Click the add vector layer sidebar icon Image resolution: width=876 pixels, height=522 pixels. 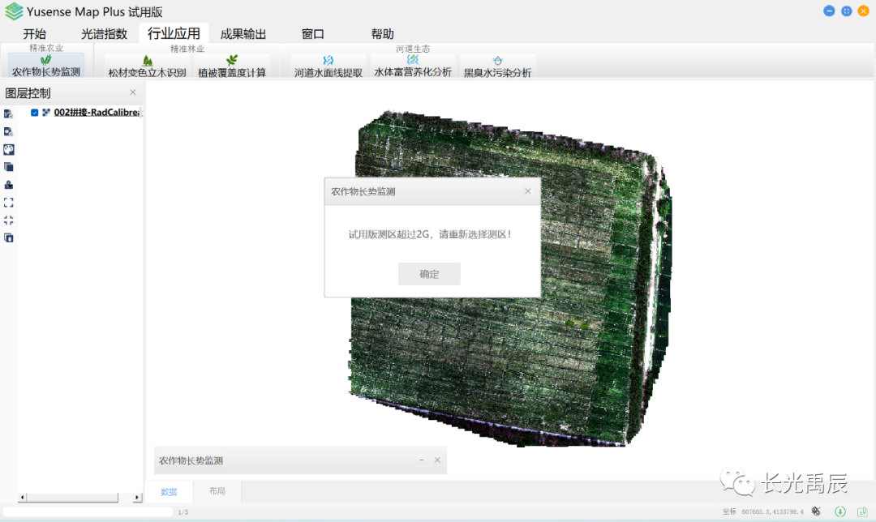coord(8,114)
